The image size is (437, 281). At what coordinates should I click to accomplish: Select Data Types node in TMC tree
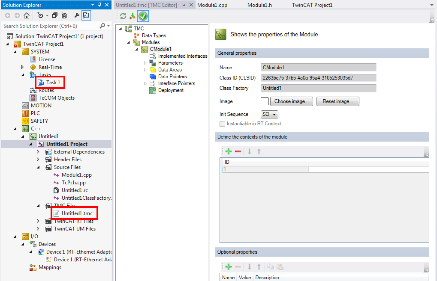(154, 35)
